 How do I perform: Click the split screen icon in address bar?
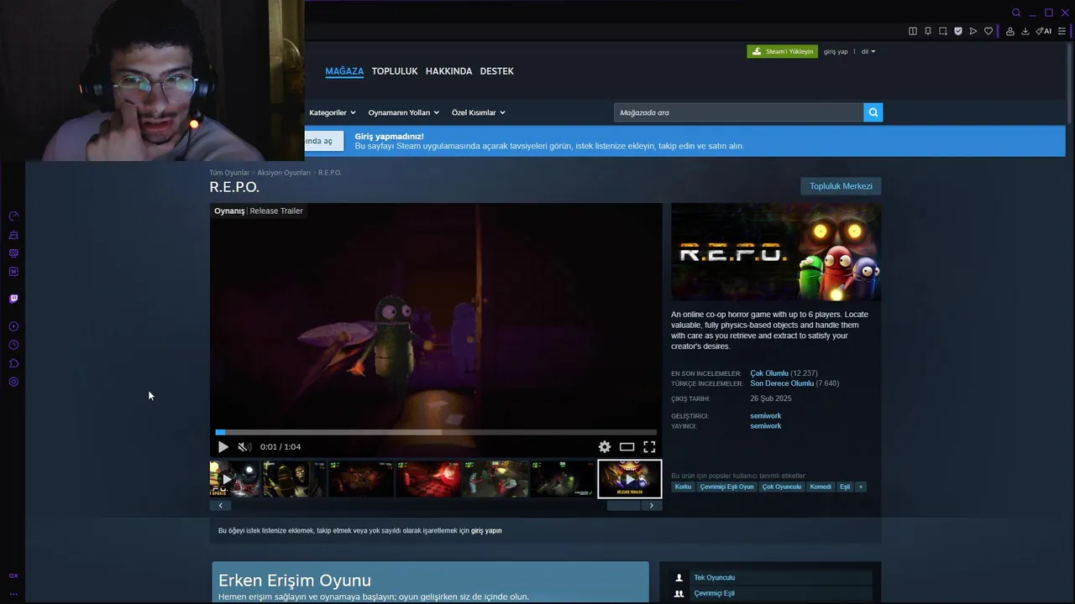tap(913, 31)
